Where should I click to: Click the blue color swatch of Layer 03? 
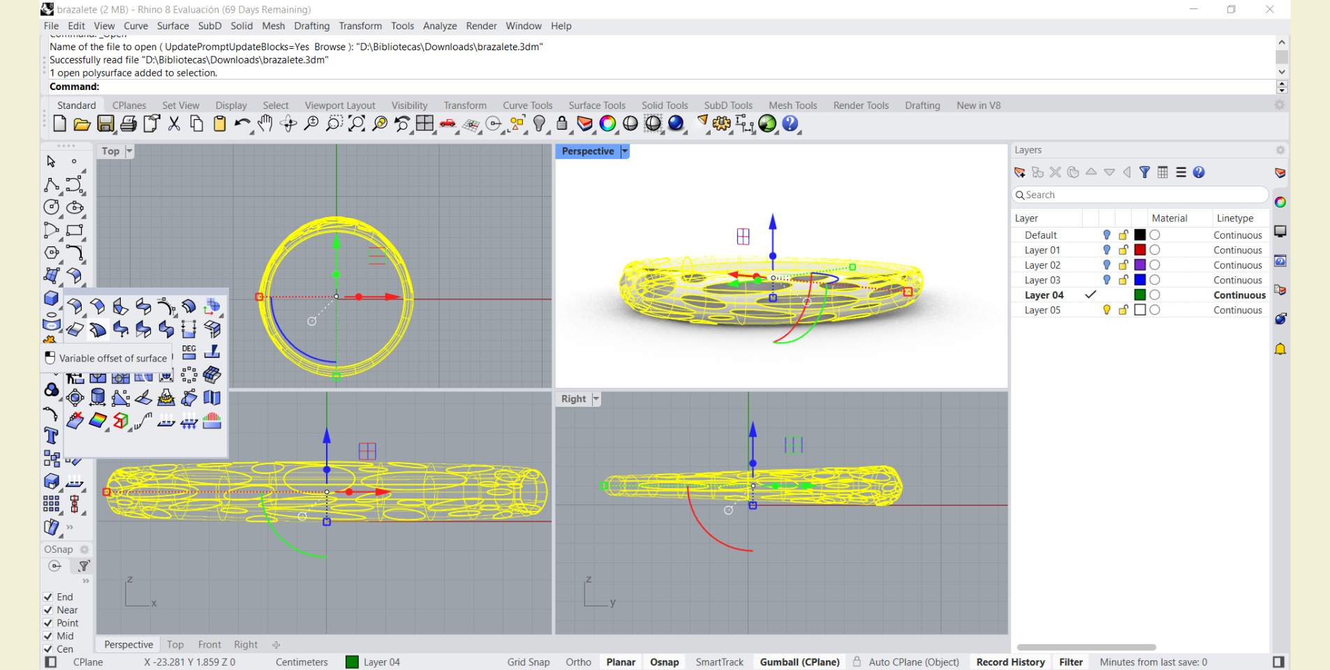tap(1140, 280)
